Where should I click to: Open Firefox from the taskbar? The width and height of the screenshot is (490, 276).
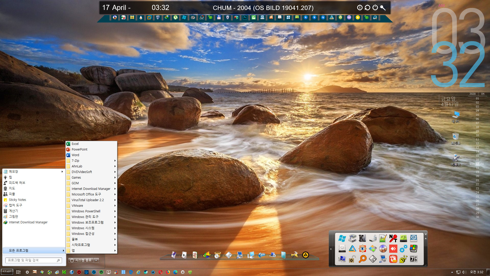point(168,272)
